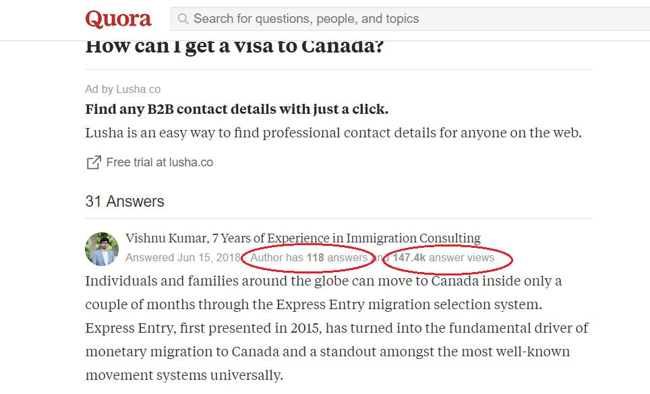Follow the 'Free trial at lusha.co' link

pos(160,162)
